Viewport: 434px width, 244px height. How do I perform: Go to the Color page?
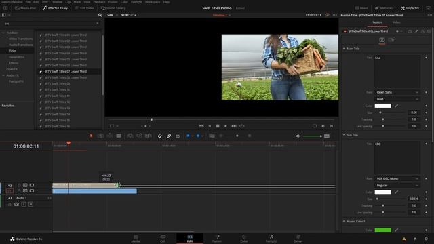(x=244, y=239)
